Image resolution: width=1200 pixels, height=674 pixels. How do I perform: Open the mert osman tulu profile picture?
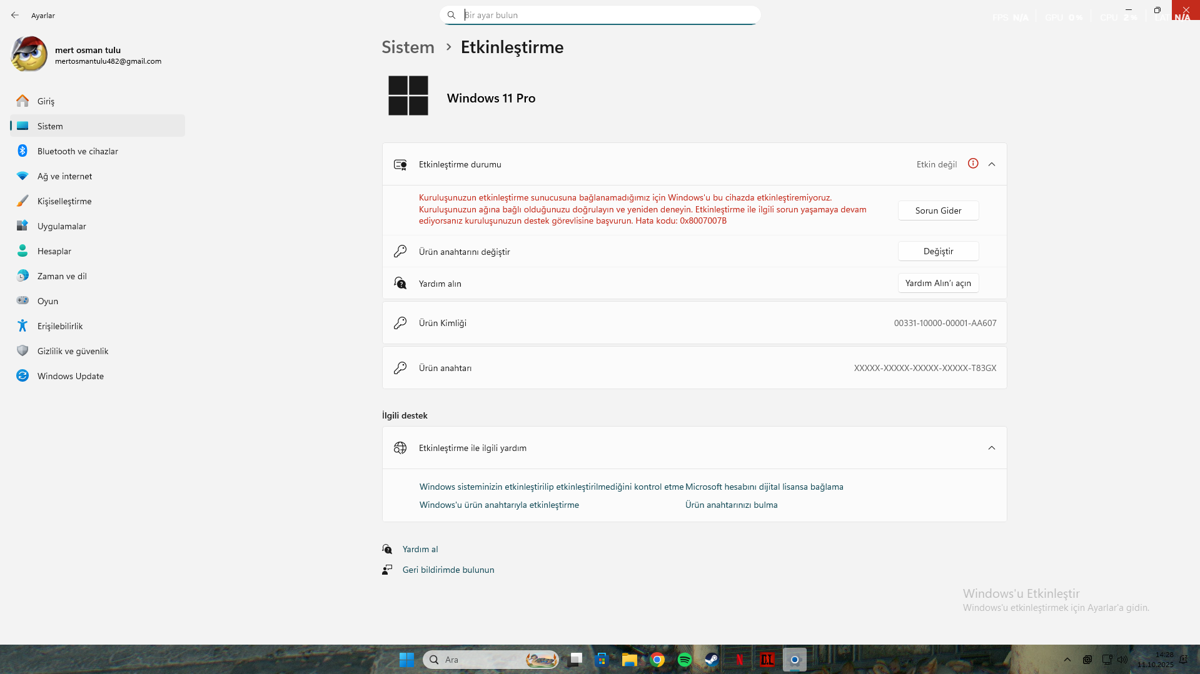click(x=29, y=54)
